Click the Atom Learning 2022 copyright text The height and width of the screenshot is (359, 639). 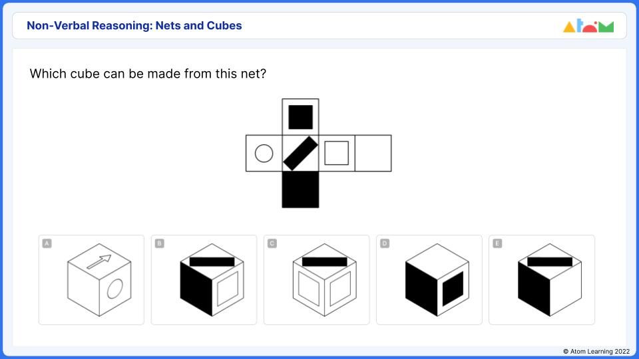pyautogui.click(x=596, y=351)
